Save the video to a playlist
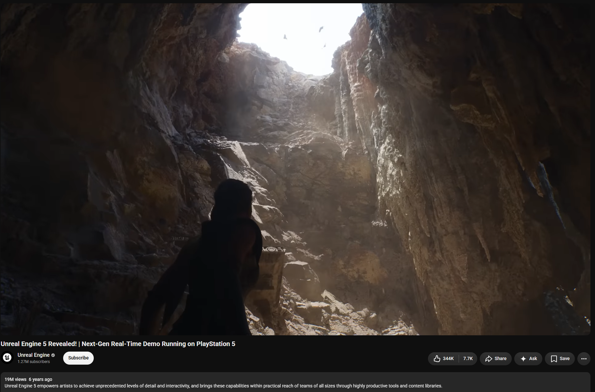 coord(560,358)
